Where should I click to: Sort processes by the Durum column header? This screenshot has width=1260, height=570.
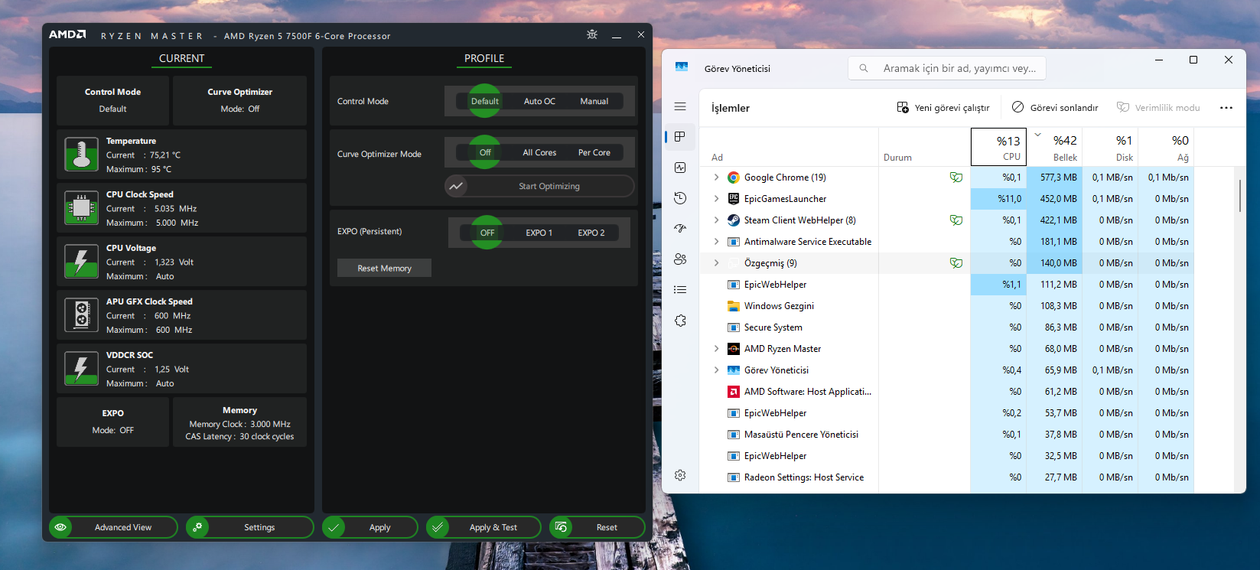(x=924, y=146)
